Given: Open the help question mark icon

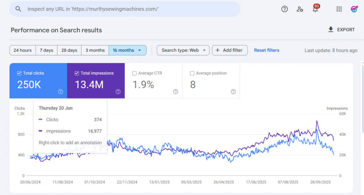Looking at the screenshot, I should coord(284,9).
